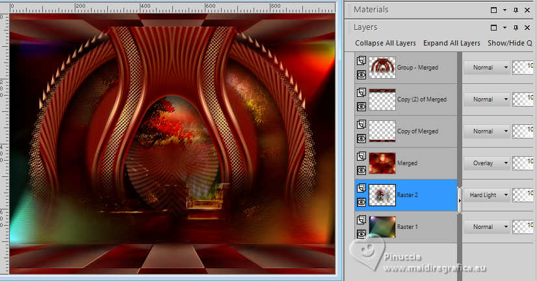
Task: Maximize the Layers palette
Action: pyautogui.click(x=493, y=27)
